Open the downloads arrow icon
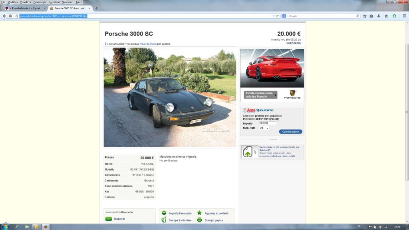This screenshot has width=409, height=230. [x=379, y=16]
